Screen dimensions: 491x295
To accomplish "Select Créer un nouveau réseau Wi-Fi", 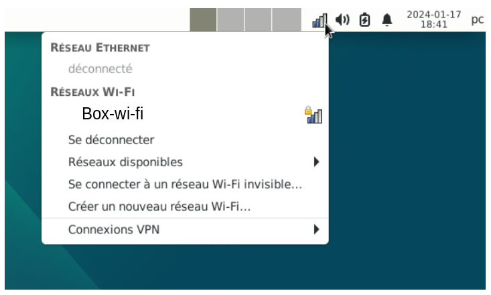I will point(185,206).
